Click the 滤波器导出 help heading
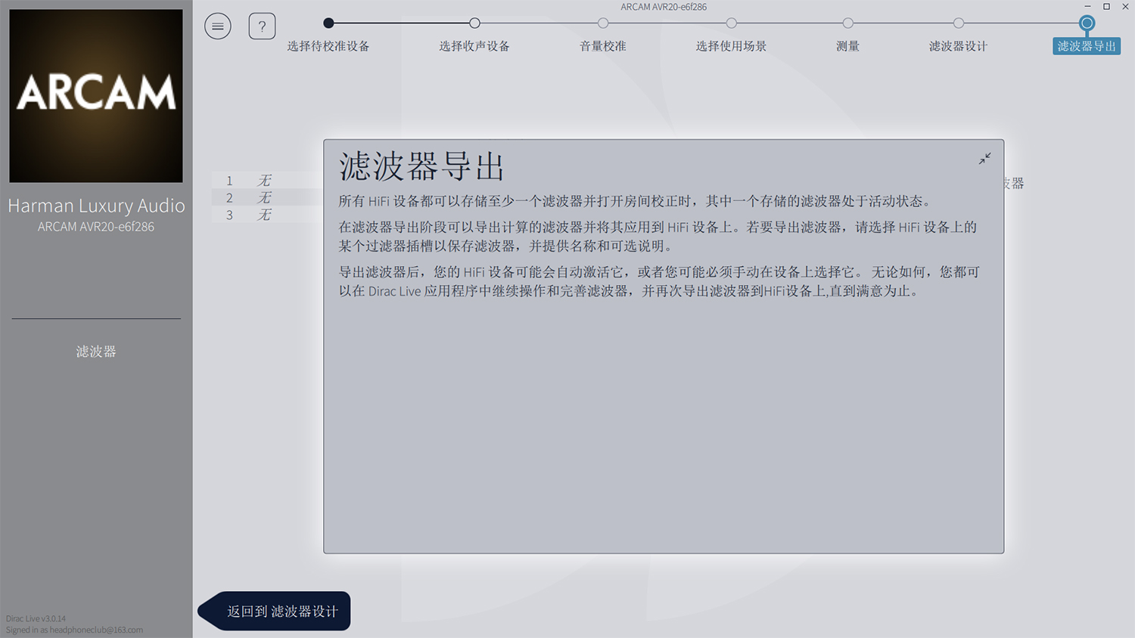Image resolution: width=1135 pixels, height=638 pixels. coord(421,166)
